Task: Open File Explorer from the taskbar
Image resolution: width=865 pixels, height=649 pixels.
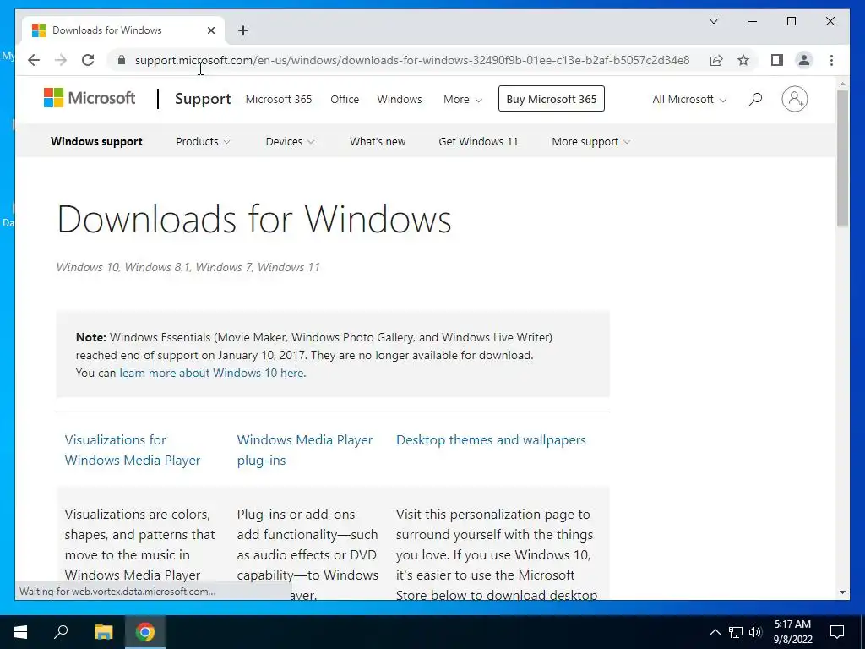Action: 103,632
